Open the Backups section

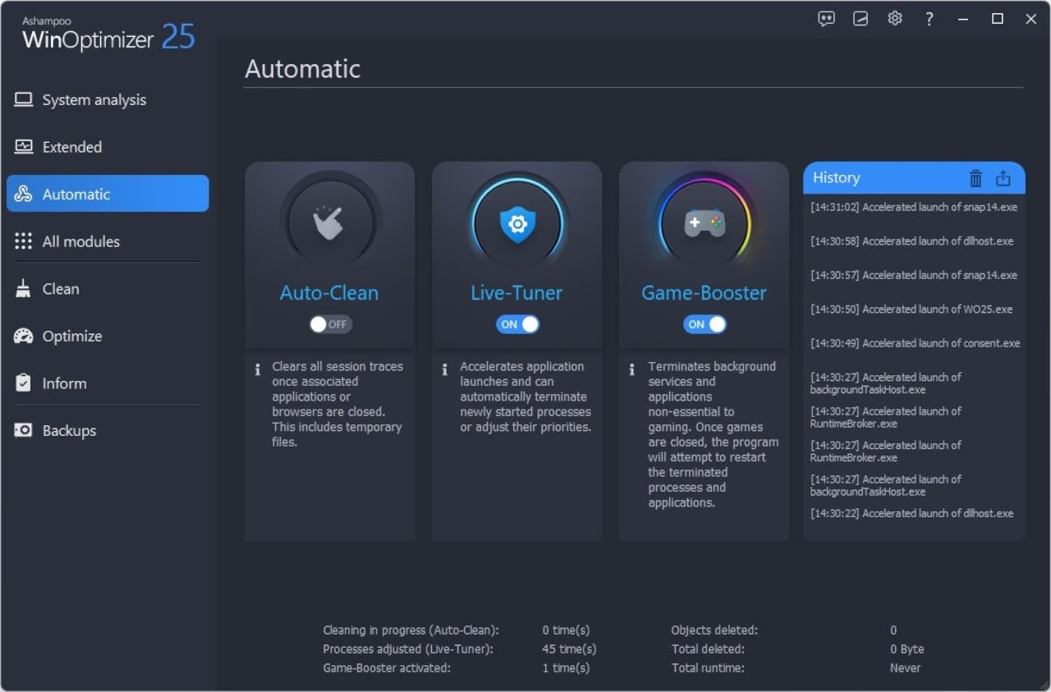click(x=108, y=430)
